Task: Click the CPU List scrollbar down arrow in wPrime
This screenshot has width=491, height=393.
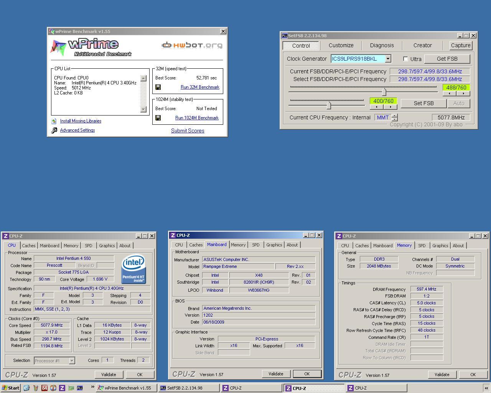Action: click(x=143, y=109)
